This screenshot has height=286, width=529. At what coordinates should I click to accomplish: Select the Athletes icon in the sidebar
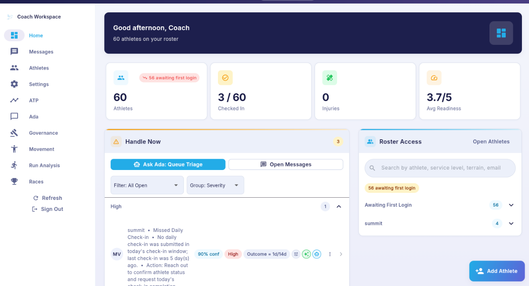(14, 68)
